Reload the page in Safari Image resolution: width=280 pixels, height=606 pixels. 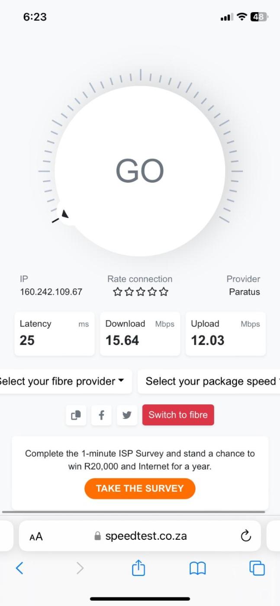pyautogui.click(x=245, y=536)
